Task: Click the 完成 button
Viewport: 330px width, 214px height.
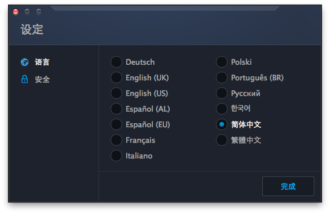Action: click(x=288, y=186)
